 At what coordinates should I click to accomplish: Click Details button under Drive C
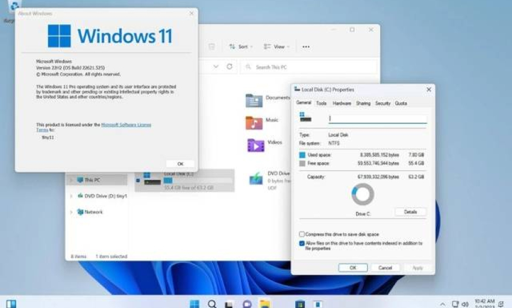coord(410,212)
